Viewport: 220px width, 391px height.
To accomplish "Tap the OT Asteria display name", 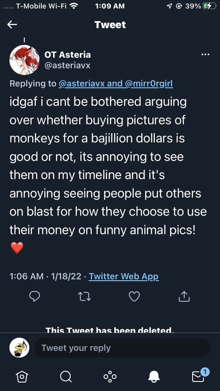I will point(67,55).
